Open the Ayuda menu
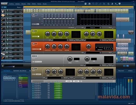This screenshot has height=105, width=136. pyautogui.click(x=44, y=4)
